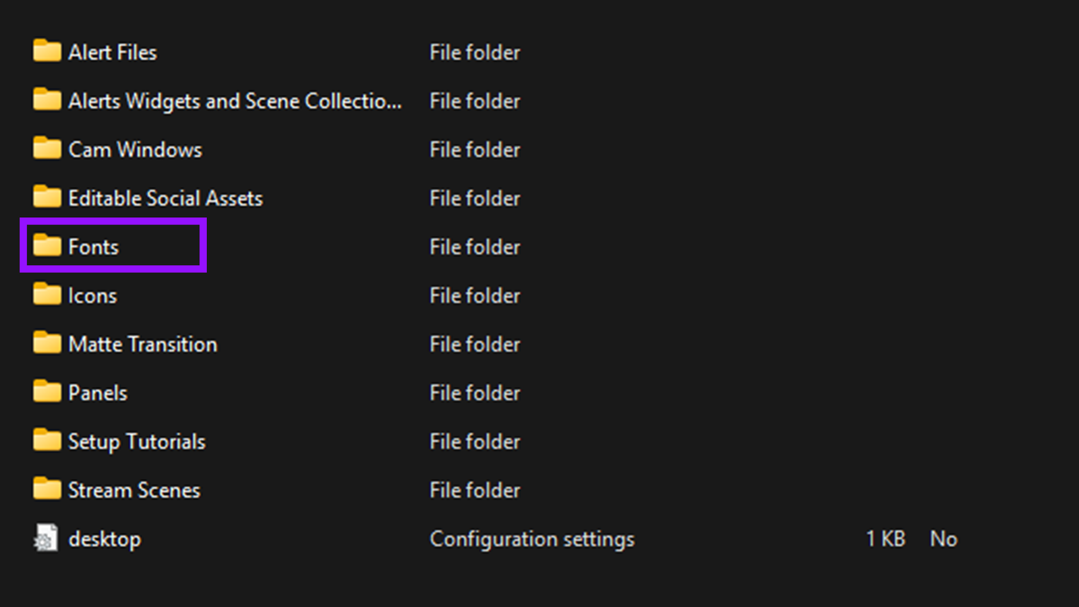Click the Icons folder icon

[x=46, y=295]
